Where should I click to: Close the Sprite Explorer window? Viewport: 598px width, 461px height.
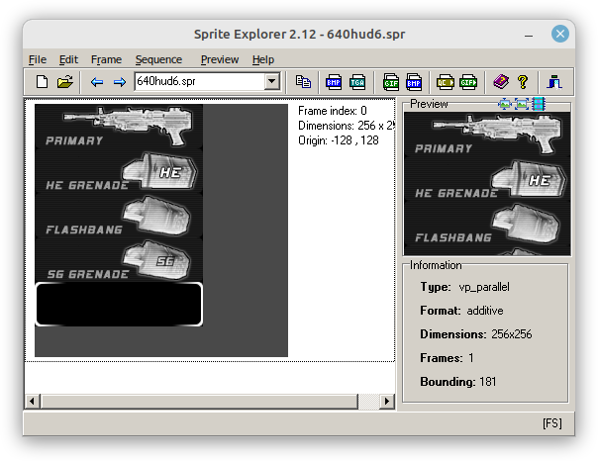point(560,34)
